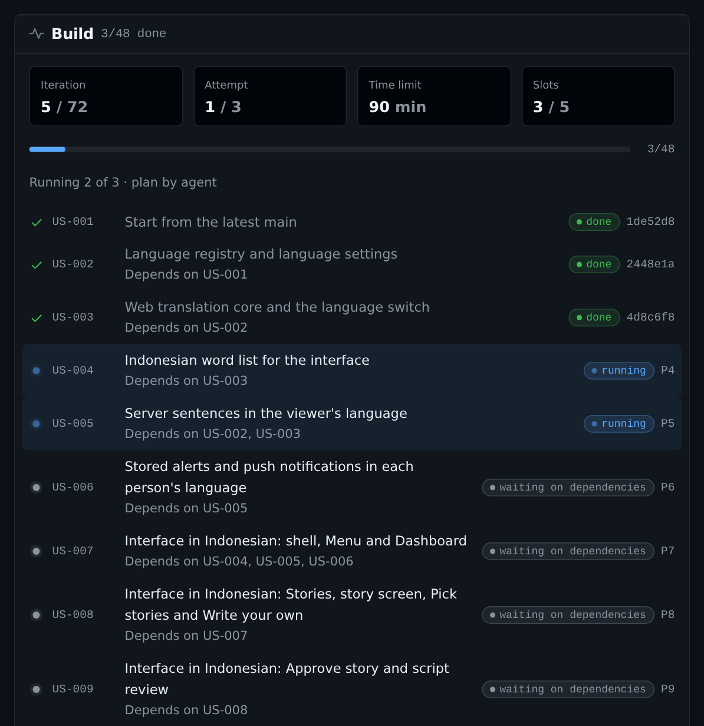Image resolution: width=704 pixels, height=726 pixels.
Task: Click the blue running dot beside US-004
Action: [37, 371]
